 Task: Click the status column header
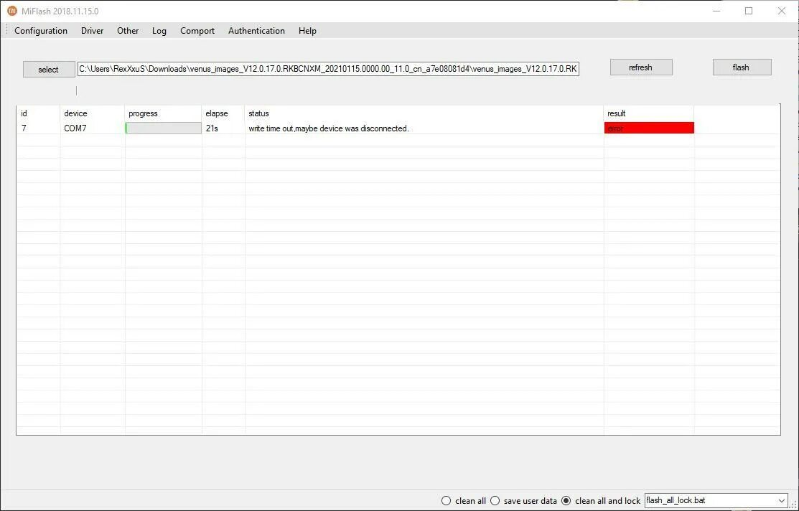click(x=424, y=113)
